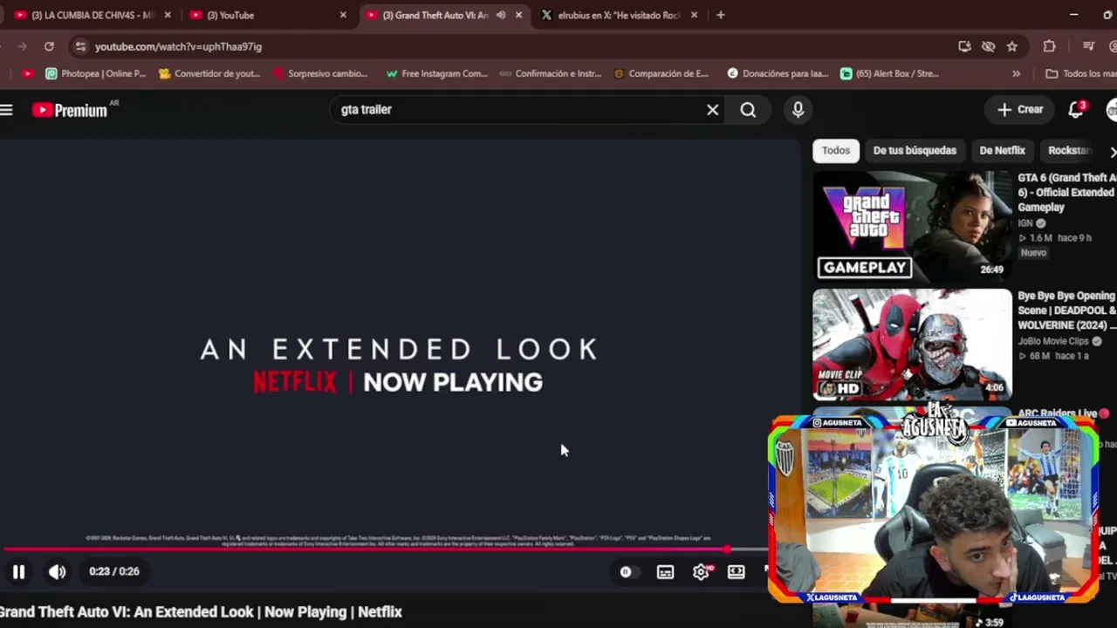Open the '(65) Alert Box / Stre...' bookmark
This screenshot has width=1117, height=628.
890,74
